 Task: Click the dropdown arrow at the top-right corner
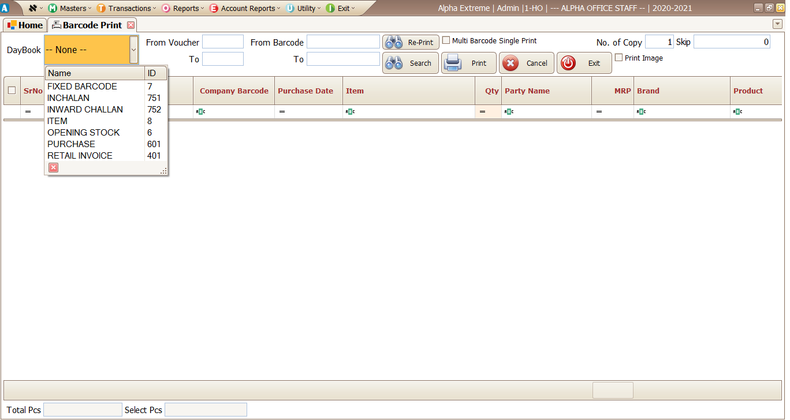[x=777, y=24]
